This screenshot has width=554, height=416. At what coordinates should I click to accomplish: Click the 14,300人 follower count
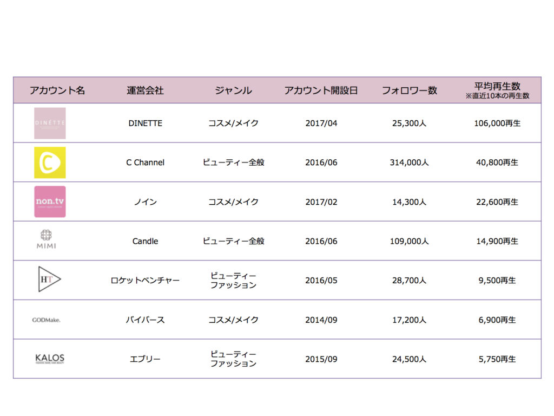pos(409,202)
